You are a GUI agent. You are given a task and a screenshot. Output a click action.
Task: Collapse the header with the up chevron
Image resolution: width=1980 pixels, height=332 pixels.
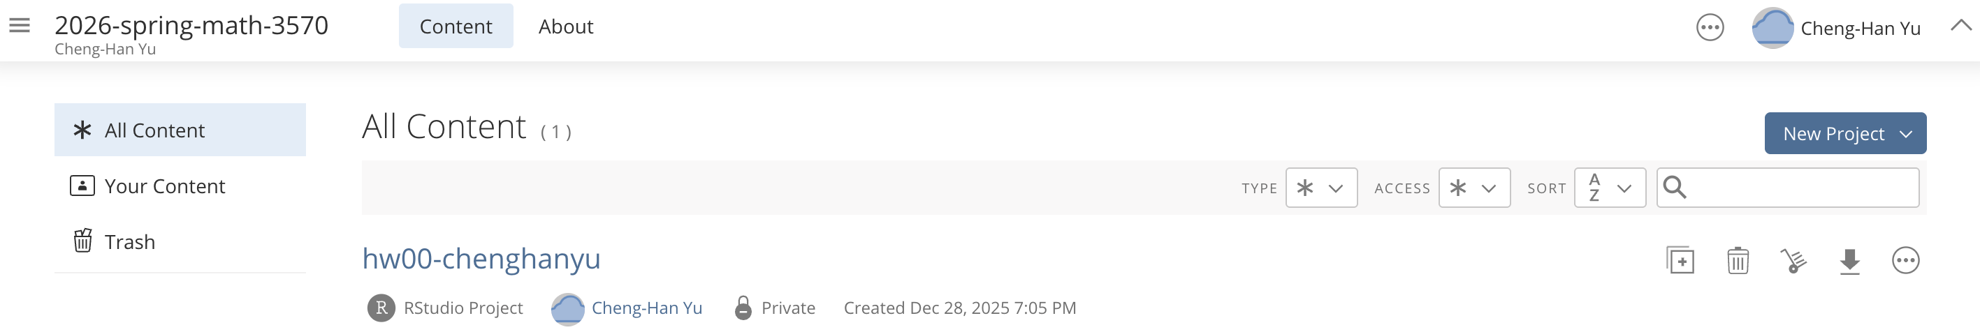point(1960,25)
